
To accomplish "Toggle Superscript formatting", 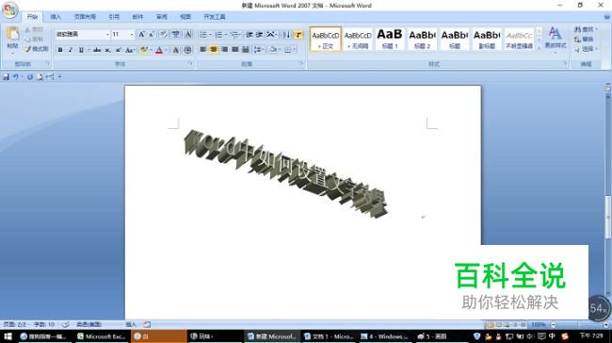I will point(118,50).
